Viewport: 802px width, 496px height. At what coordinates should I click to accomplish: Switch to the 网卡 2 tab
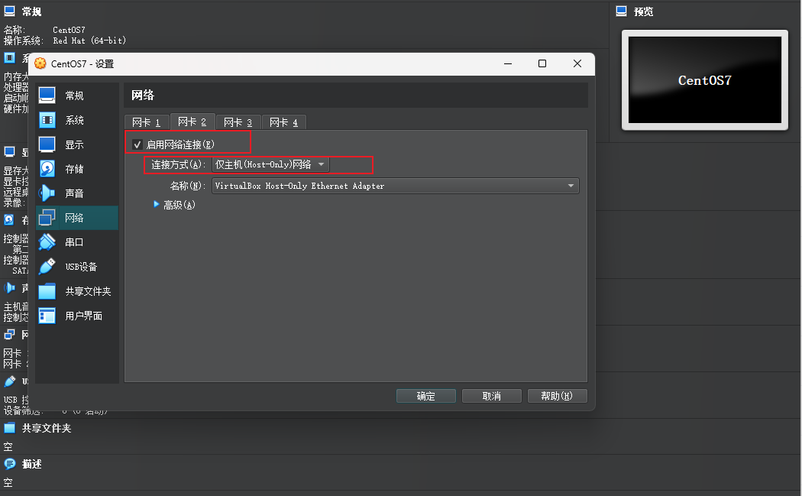click(192, 122)
